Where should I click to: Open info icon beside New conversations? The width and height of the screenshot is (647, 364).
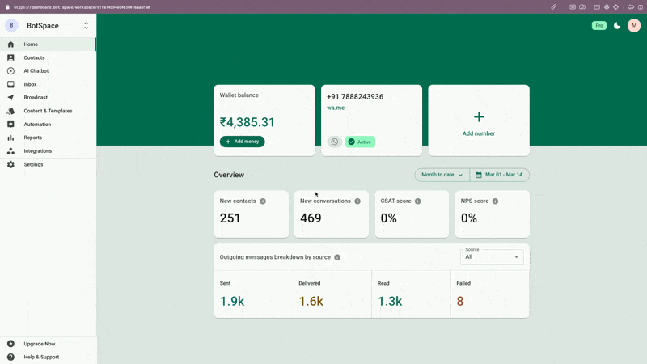357,201
